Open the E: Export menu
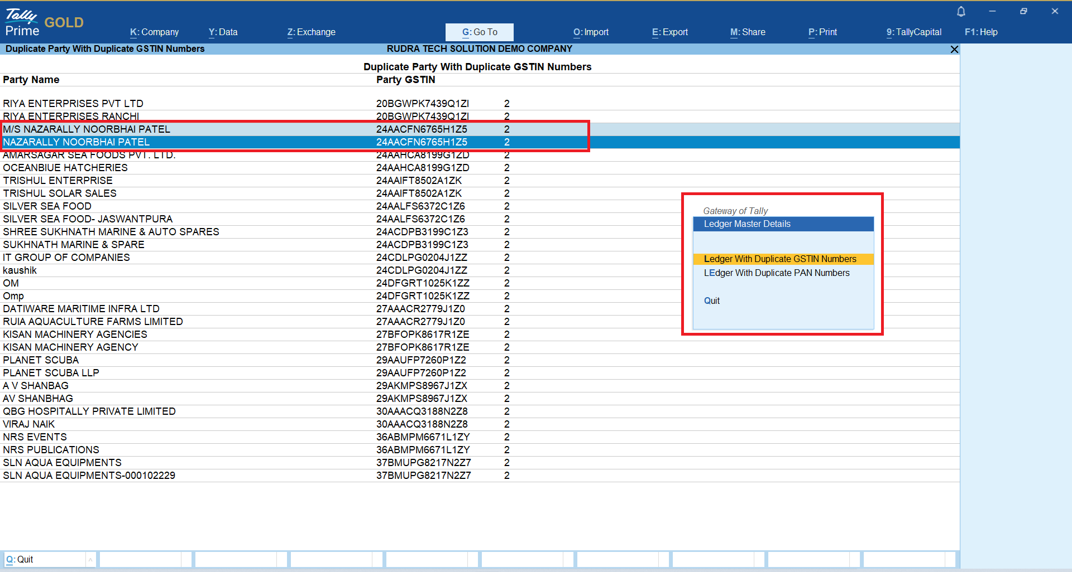The image size is (1072, 572). point(669,32)
